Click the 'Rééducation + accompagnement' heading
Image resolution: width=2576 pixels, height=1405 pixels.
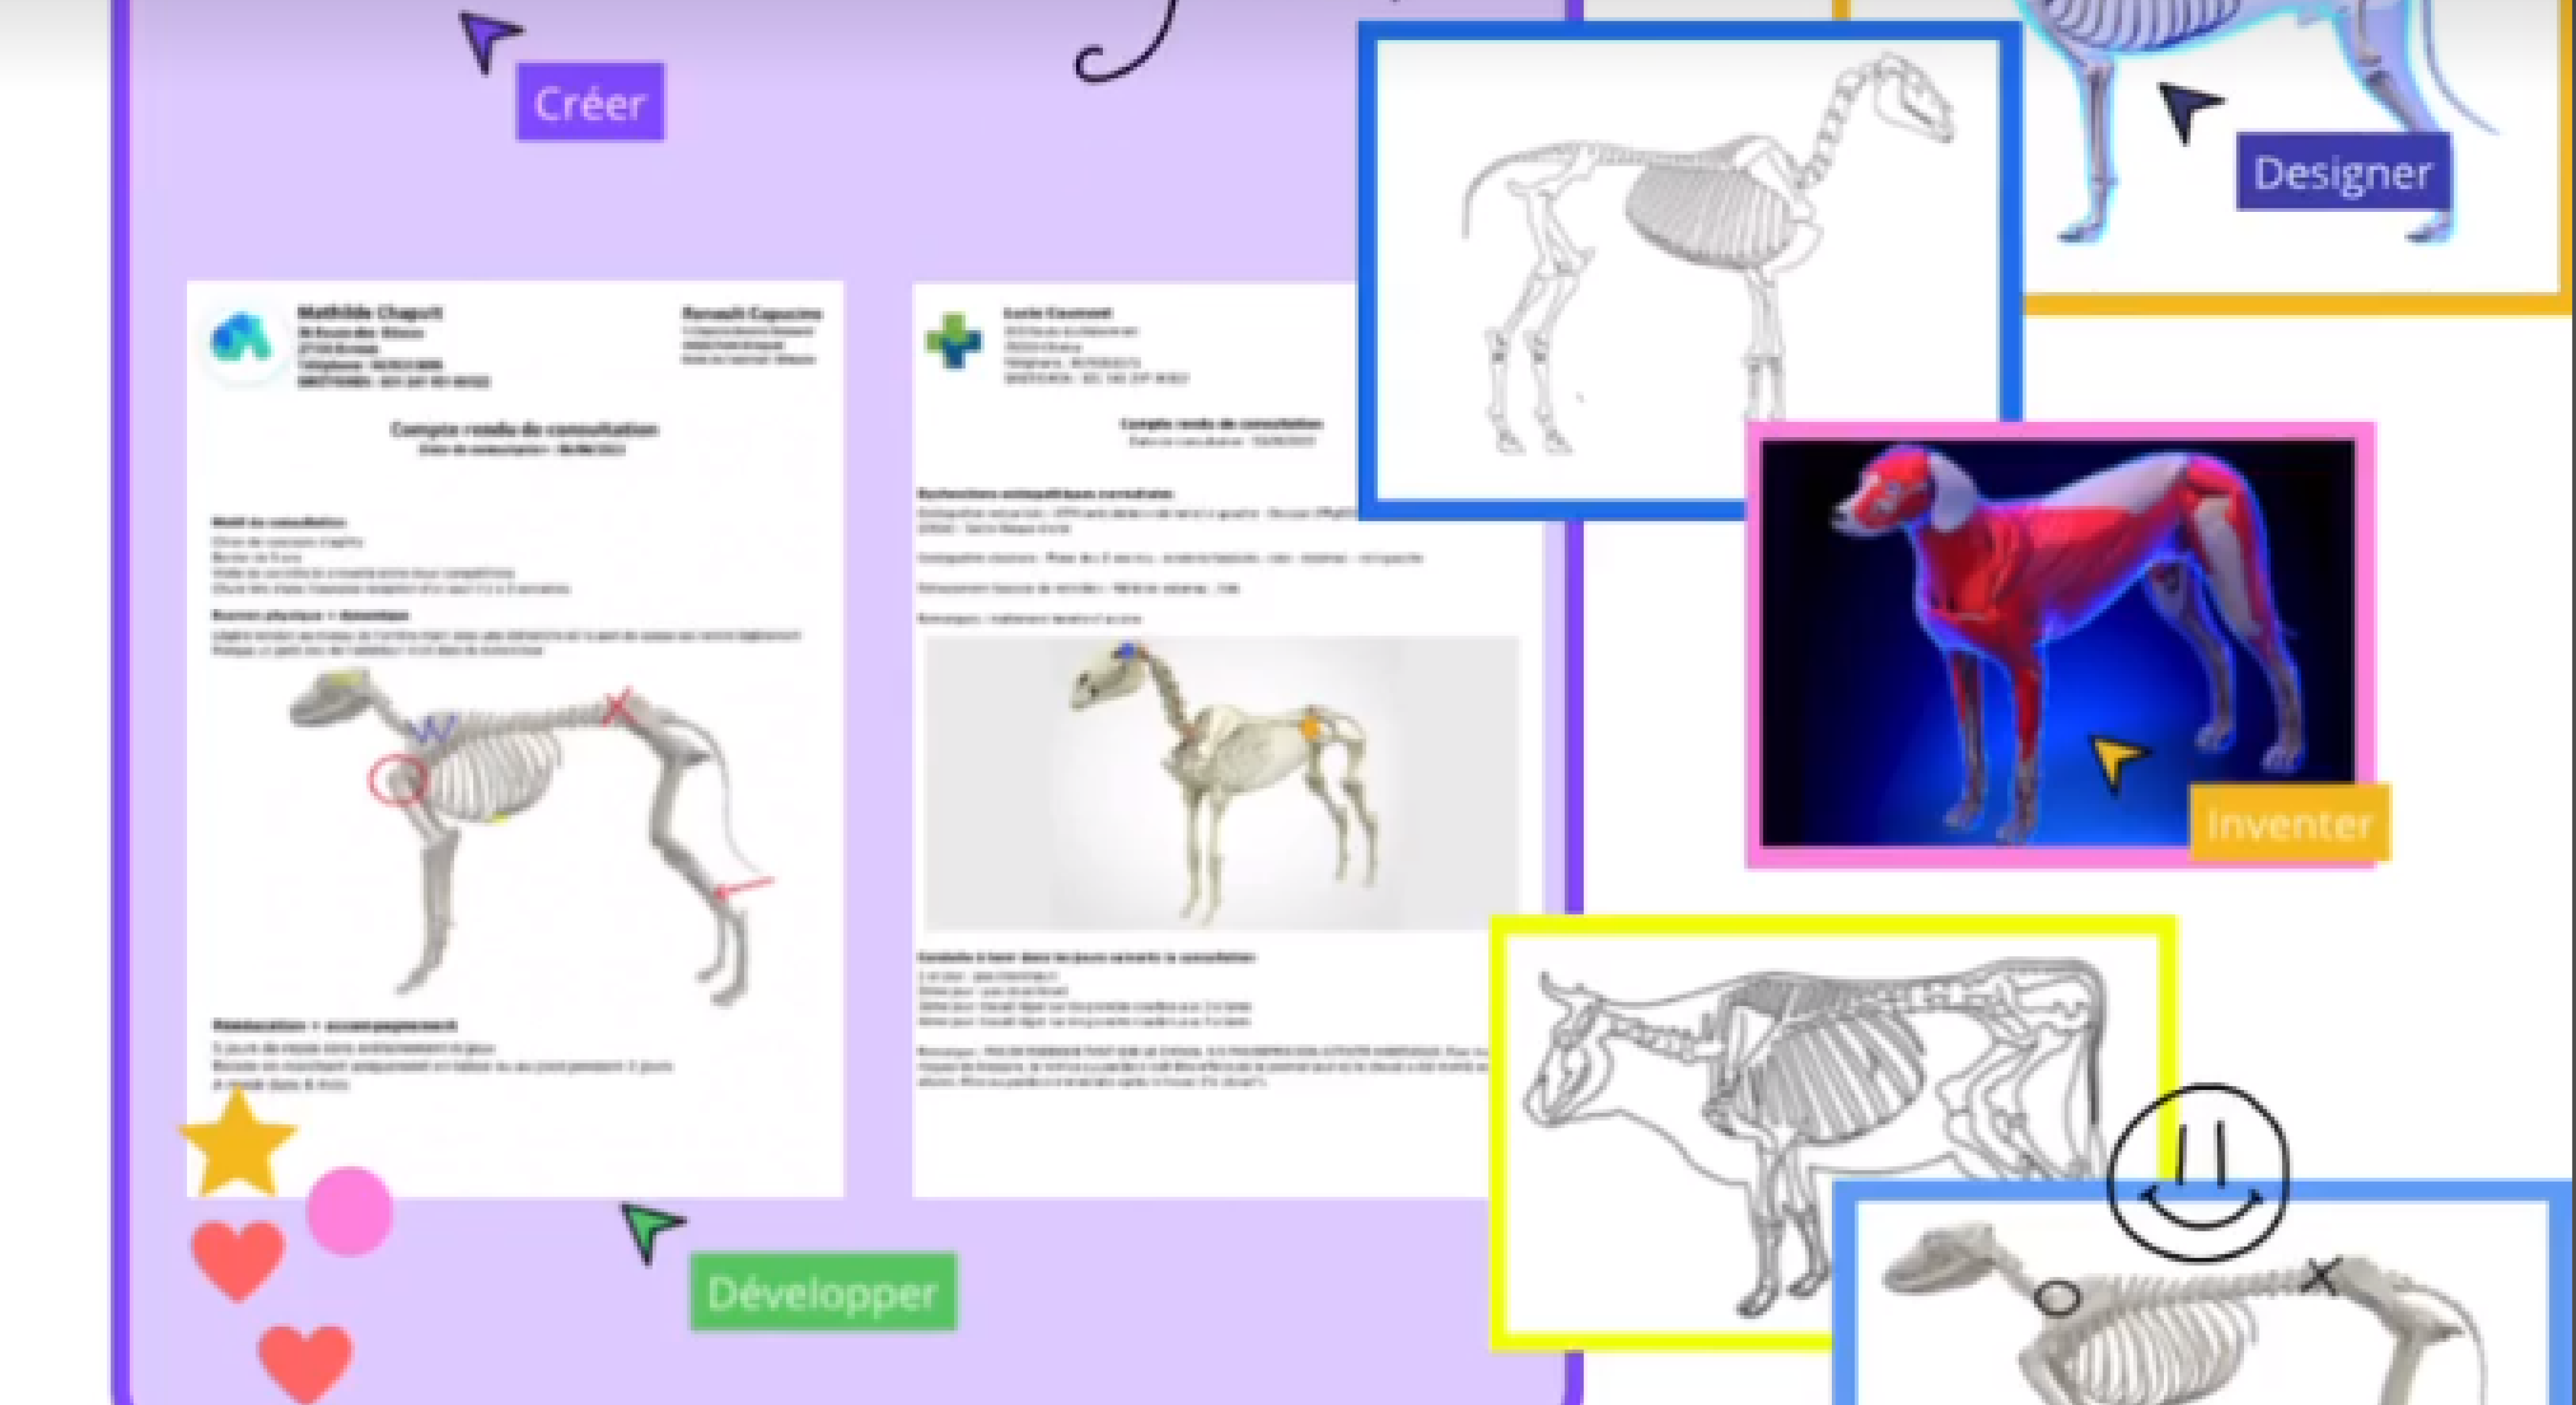click(x=334, y=1025)
